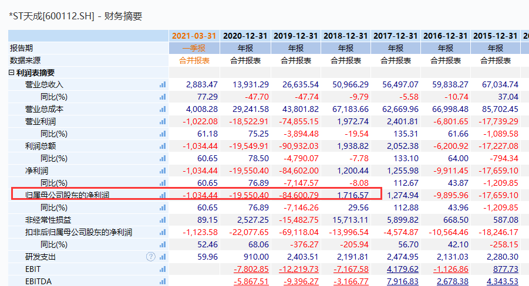This screenshot has height=286, width=529.
Task: Select the 2021-03-31 column header
Action: pyautogui.click(x=194, y=36)
